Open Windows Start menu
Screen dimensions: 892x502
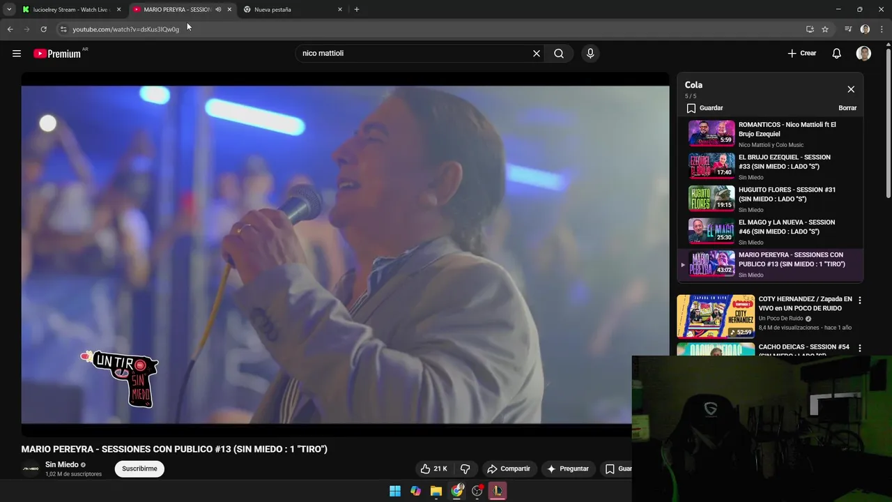(x=395, y=491)
